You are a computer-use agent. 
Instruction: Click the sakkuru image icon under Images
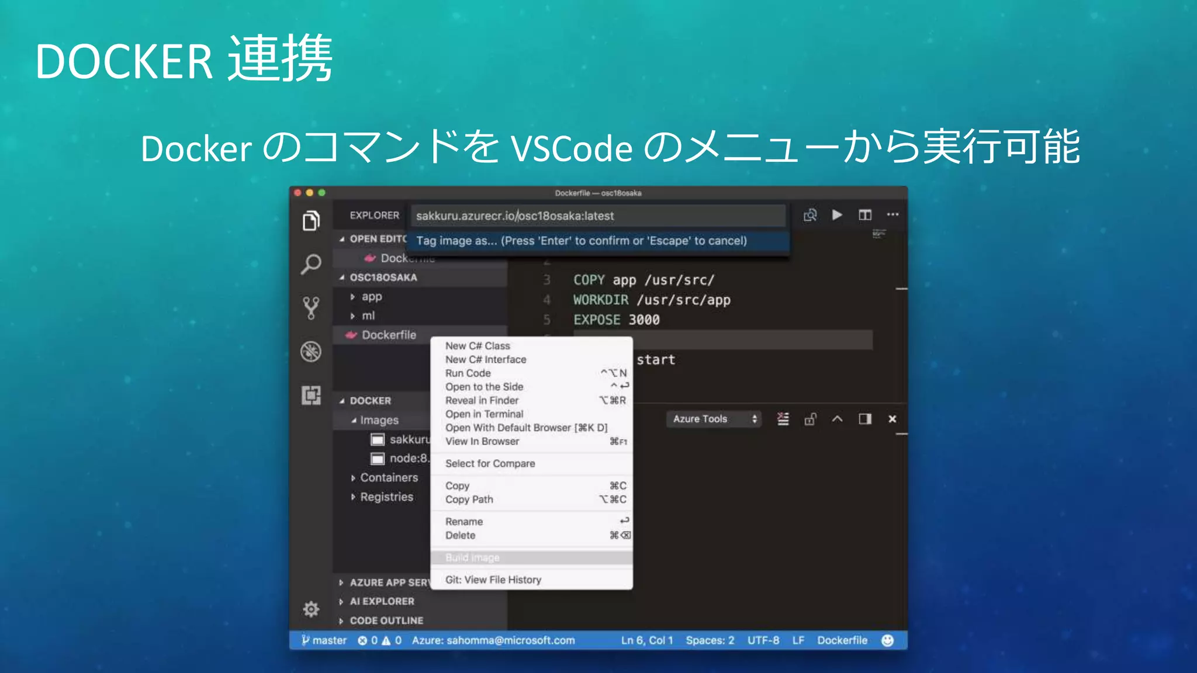[x=378, y=439]
